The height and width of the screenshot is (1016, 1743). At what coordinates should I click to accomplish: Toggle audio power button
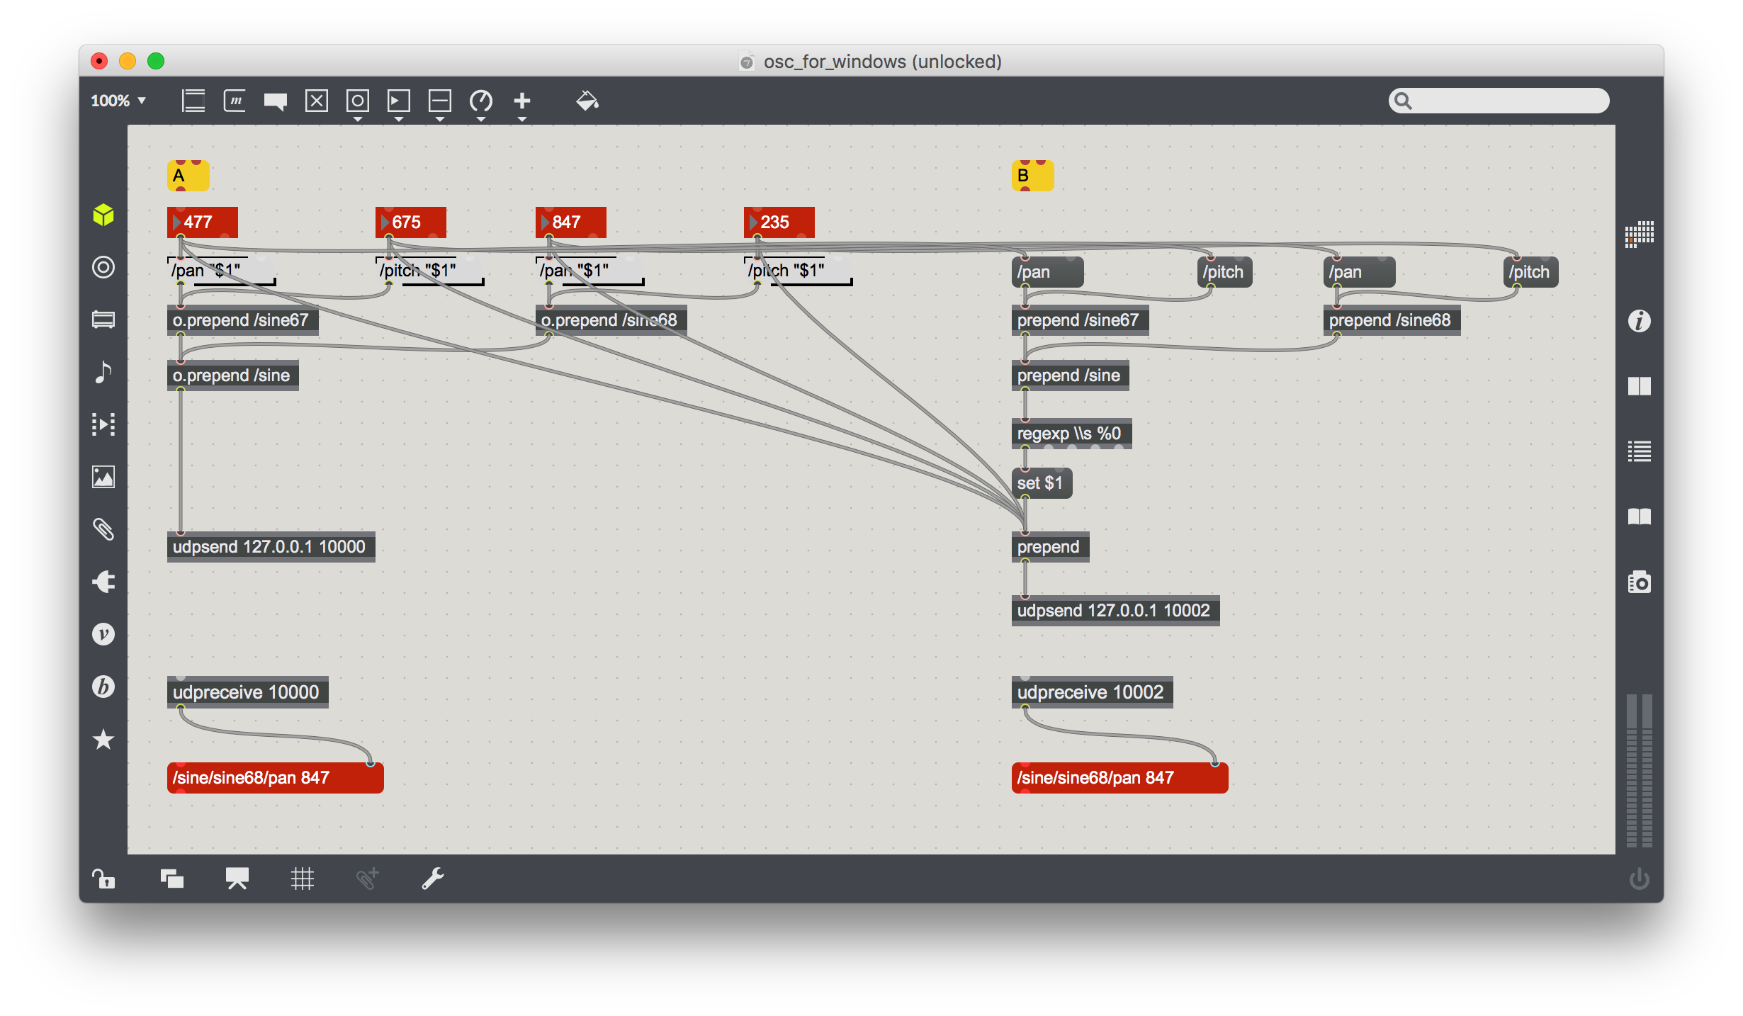pos(1639,879)
